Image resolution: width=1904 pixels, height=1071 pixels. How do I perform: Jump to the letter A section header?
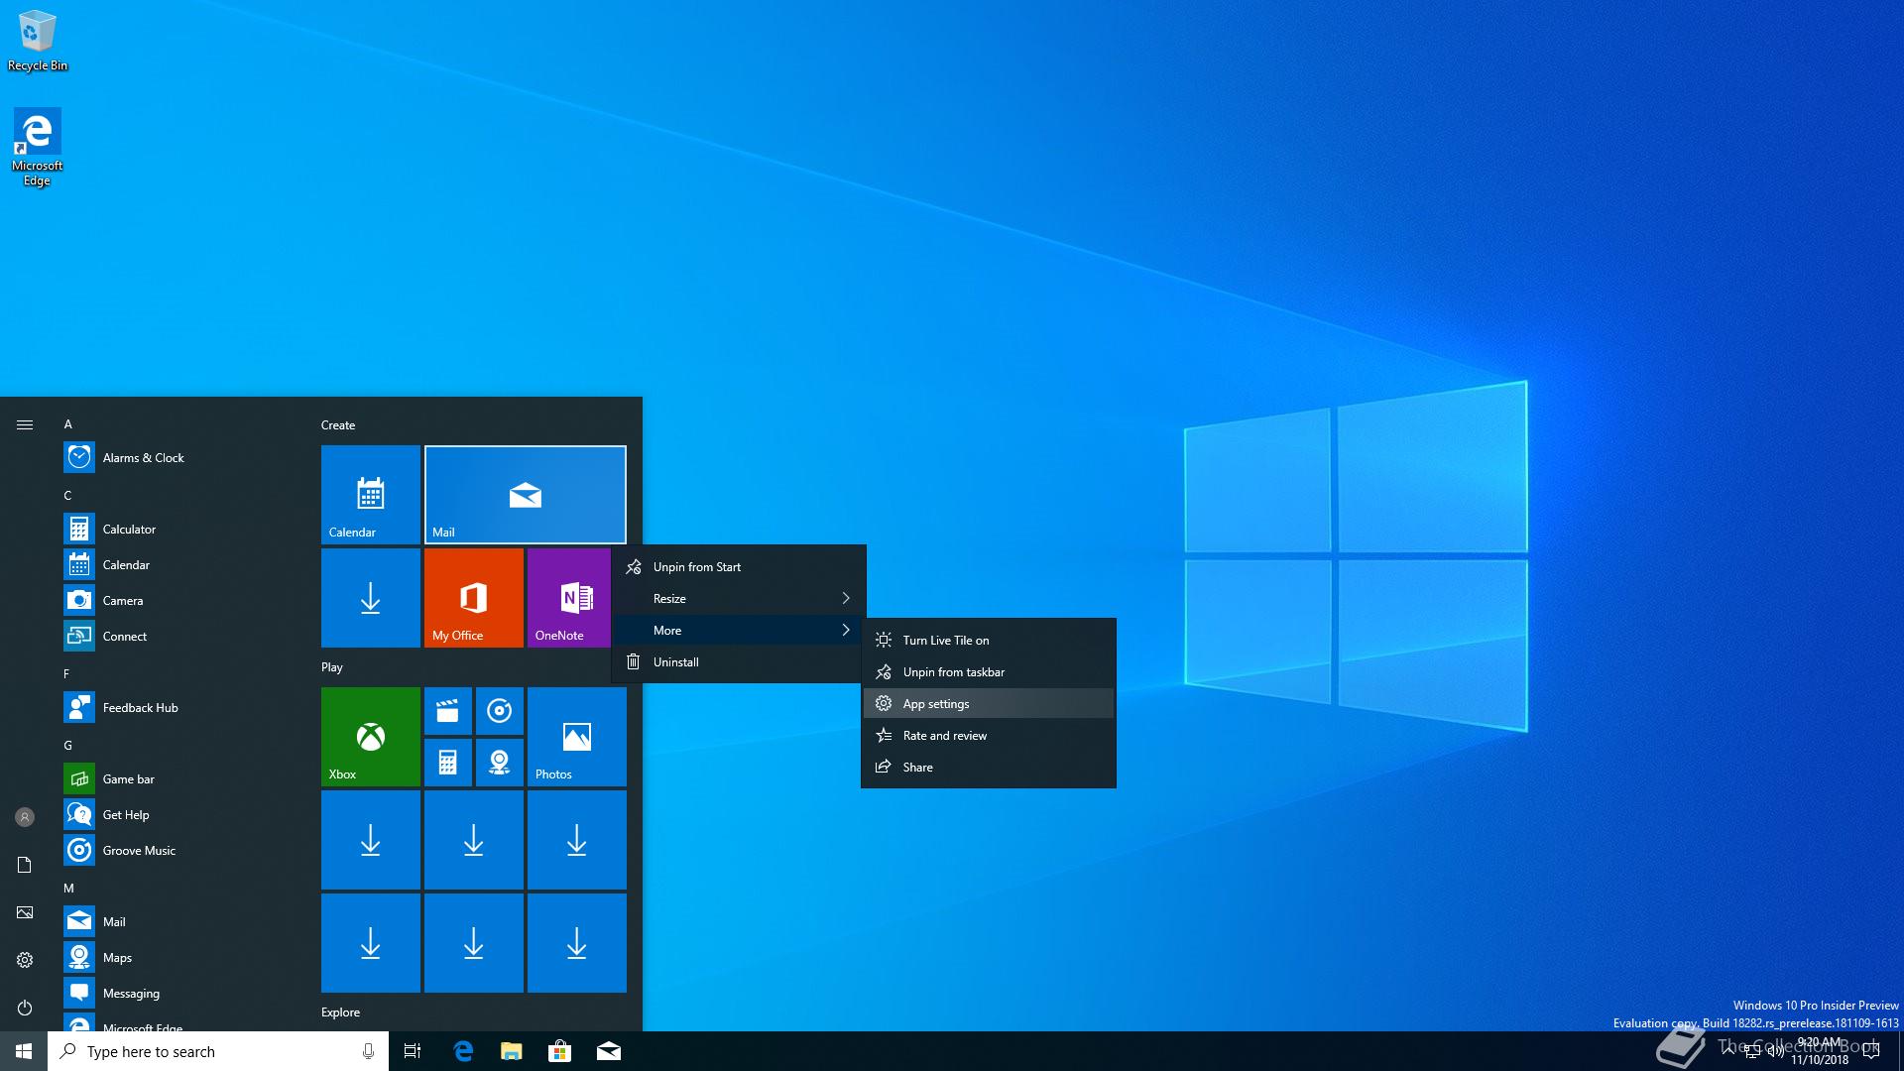[68, 424]
